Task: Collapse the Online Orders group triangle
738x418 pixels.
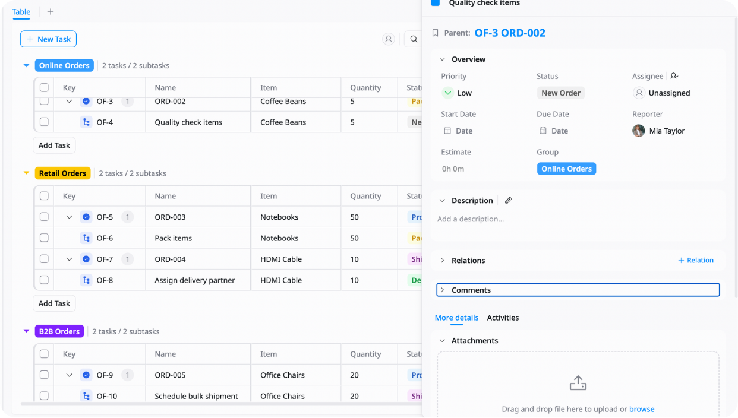Action: [26, 66]
